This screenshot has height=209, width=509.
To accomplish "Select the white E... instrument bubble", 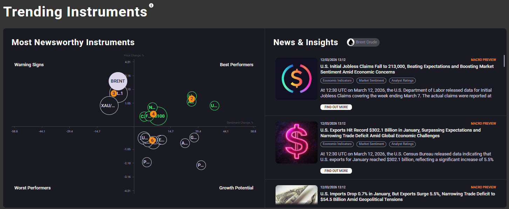I will point(161,140).
